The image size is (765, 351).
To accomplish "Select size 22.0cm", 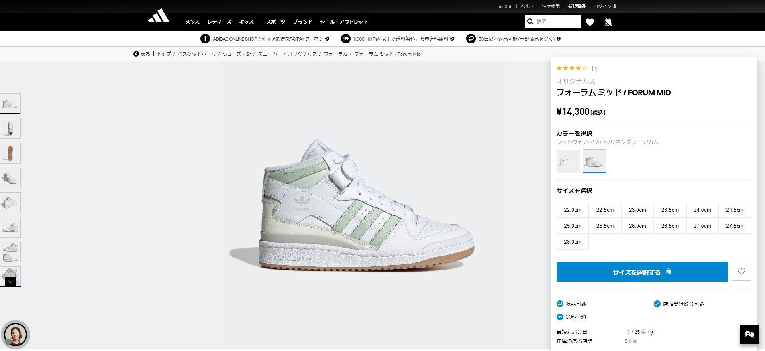I will [x=573, y=210].
